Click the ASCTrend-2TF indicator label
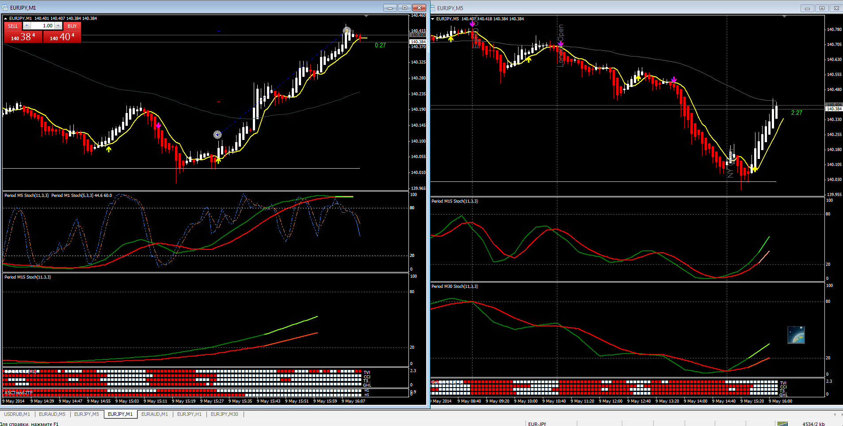This screenshot has height=426, width=843. 19,392
